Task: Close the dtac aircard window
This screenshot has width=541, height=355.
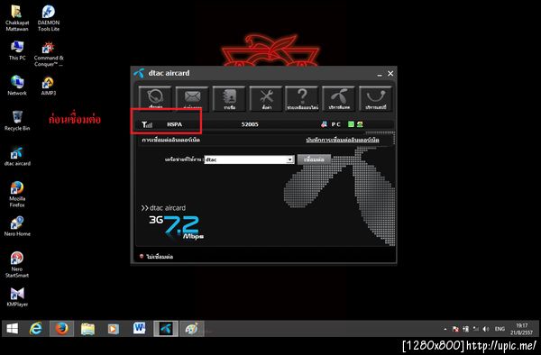Action: 390,73
